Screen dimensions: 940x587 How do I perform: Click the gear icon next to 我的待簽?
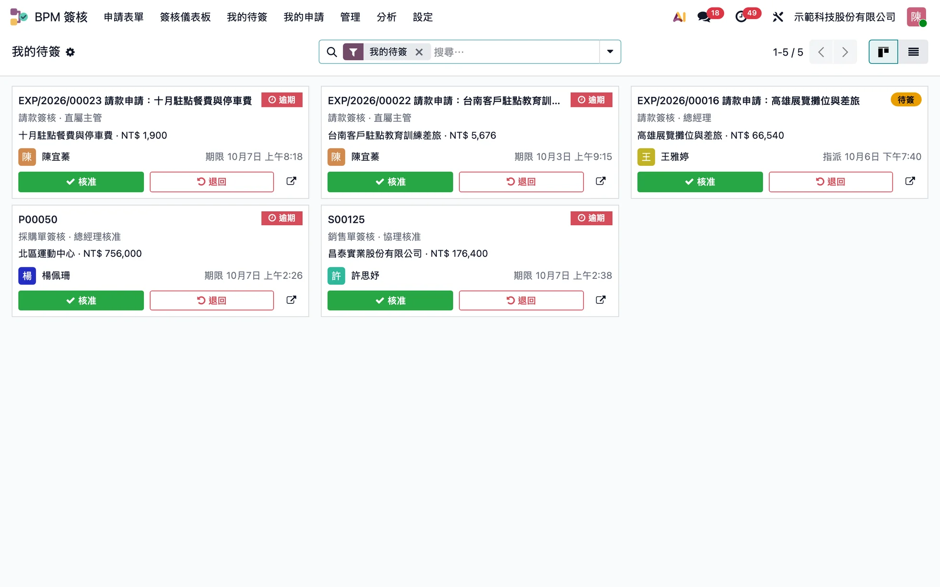70,52
